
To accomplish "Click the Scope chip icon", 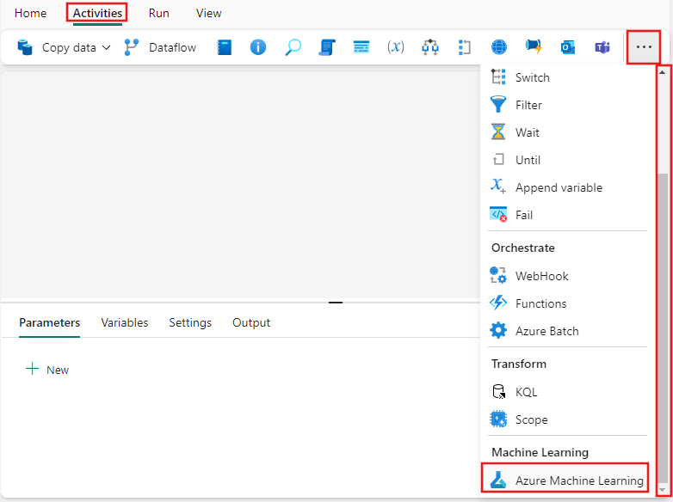I will coord(498,419).
